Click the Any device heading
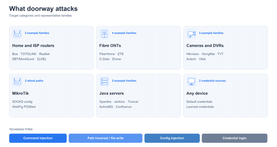Viewport: 277px width, 147px height. (x=197, y=93)
